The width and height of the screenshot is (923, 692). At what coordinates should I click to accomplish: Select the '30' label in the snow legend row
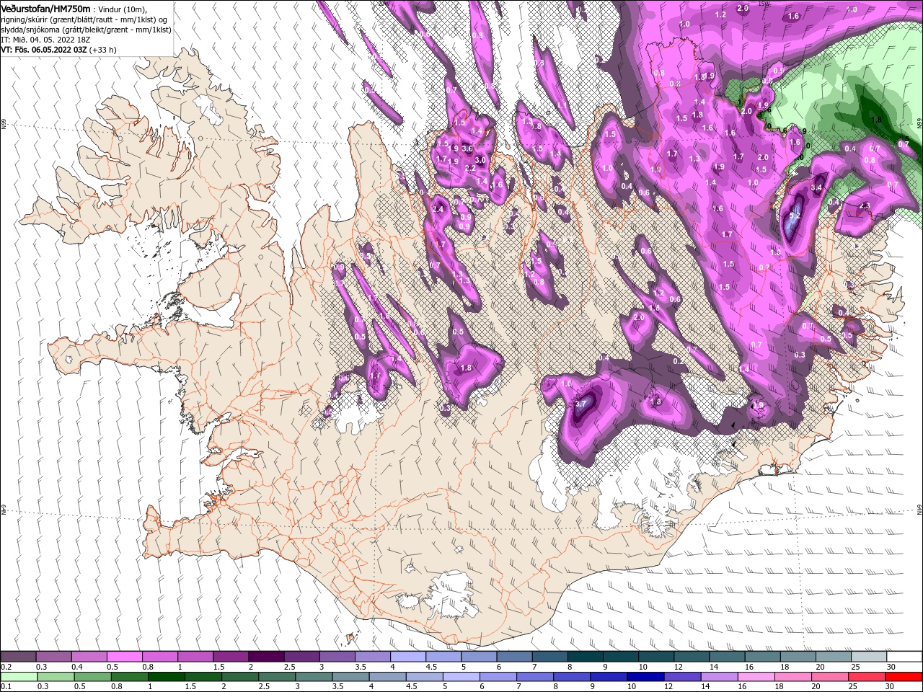pyautogui.click(x=891, y=667)
